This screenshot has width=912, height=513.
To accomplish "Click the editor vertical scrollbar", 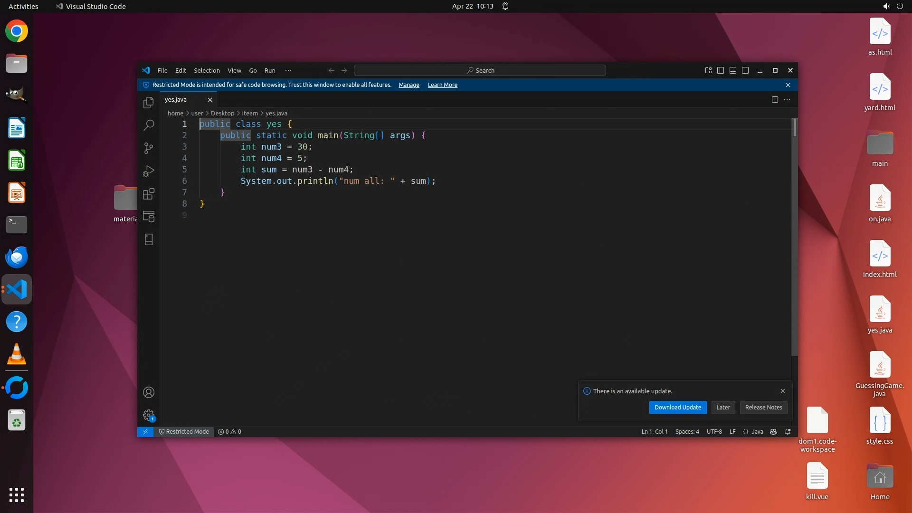I will (x=795, y=237).
